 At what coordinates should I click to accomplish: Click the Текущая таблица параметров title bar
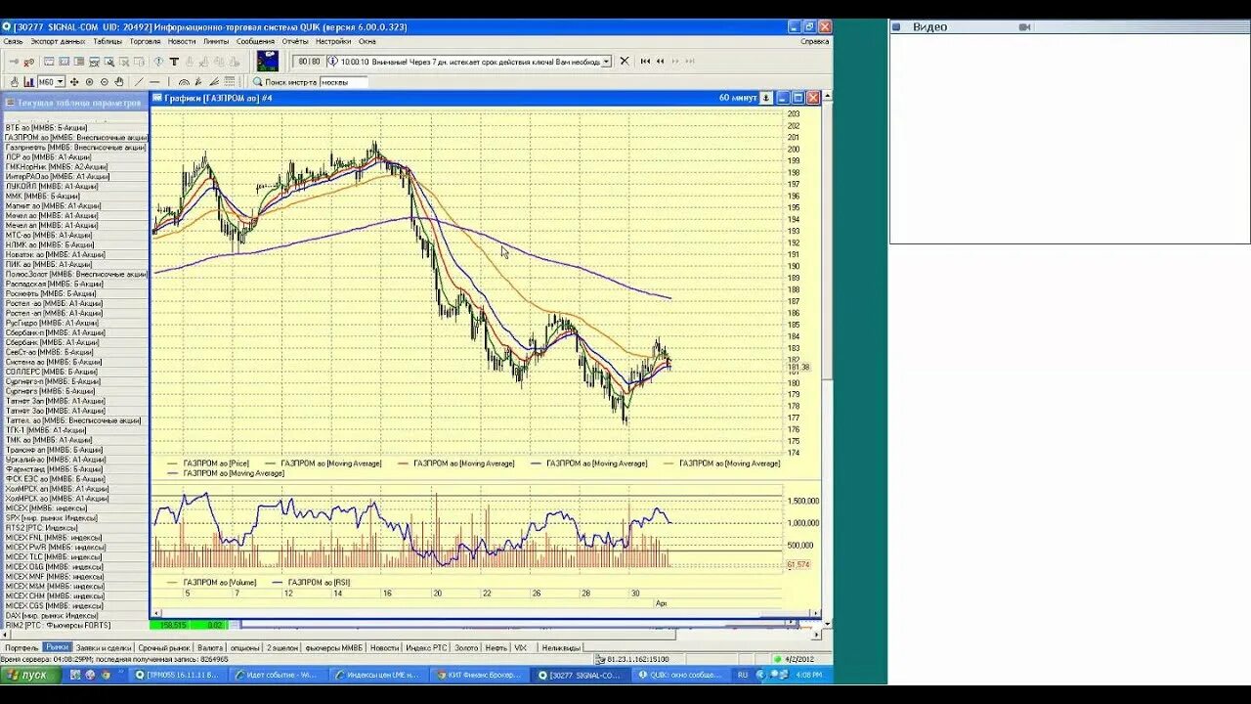[x=75, y=103]
